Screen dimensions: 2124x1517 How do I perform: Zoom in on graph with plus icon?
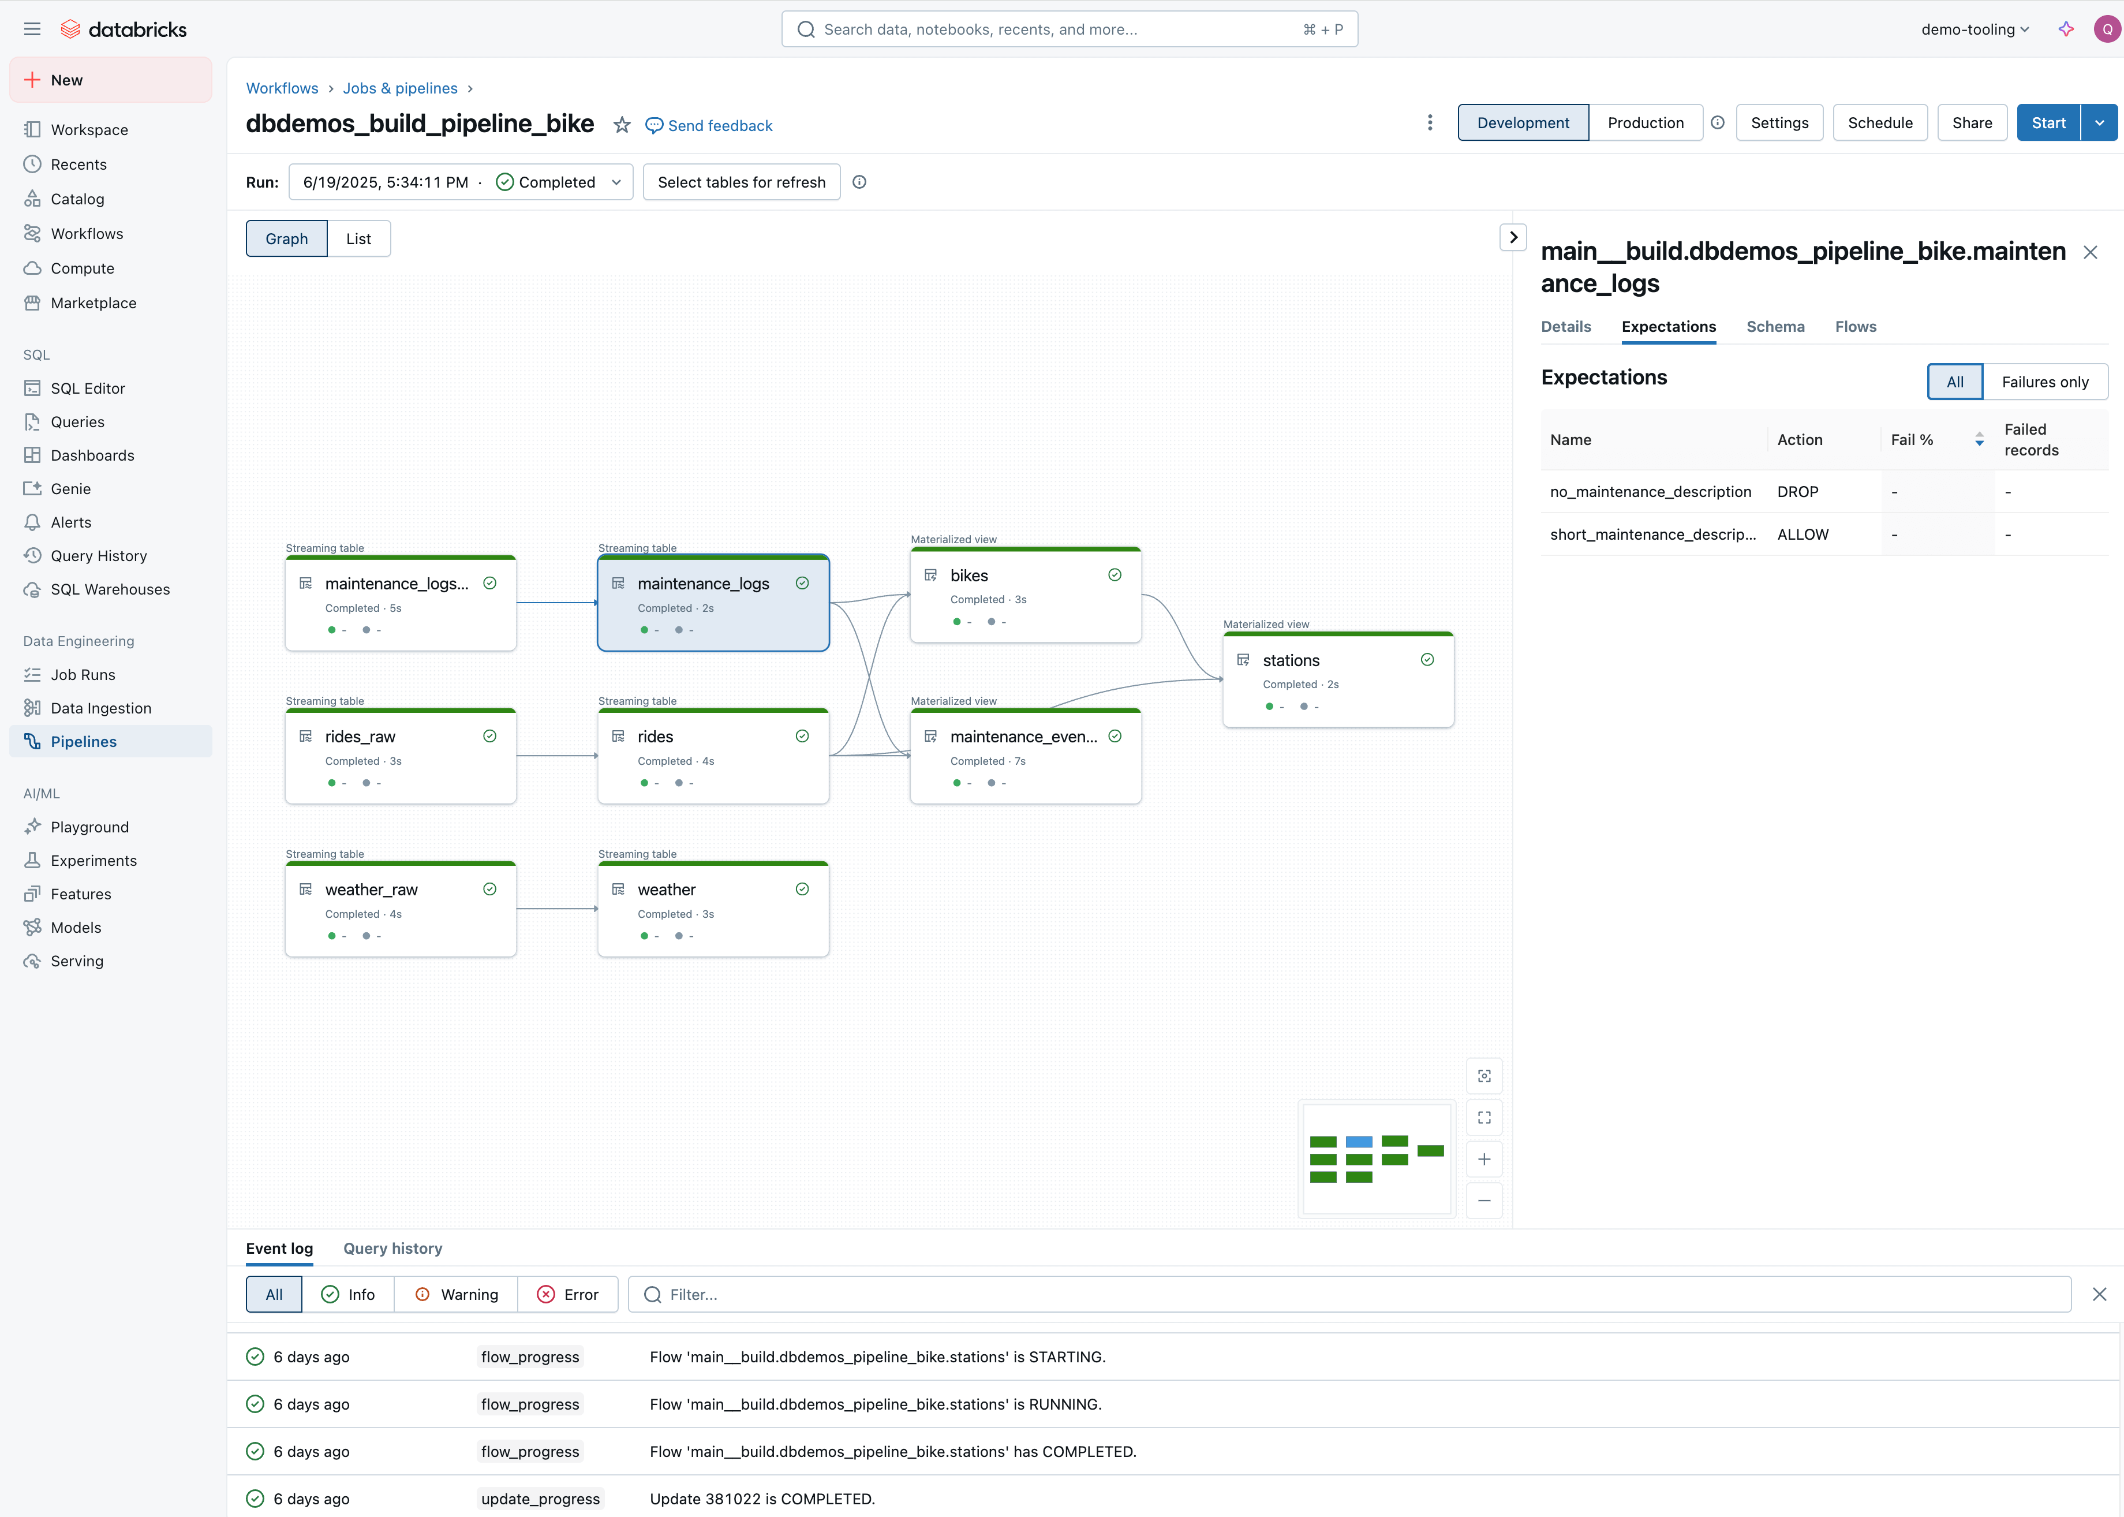tap(1483, 1159)
